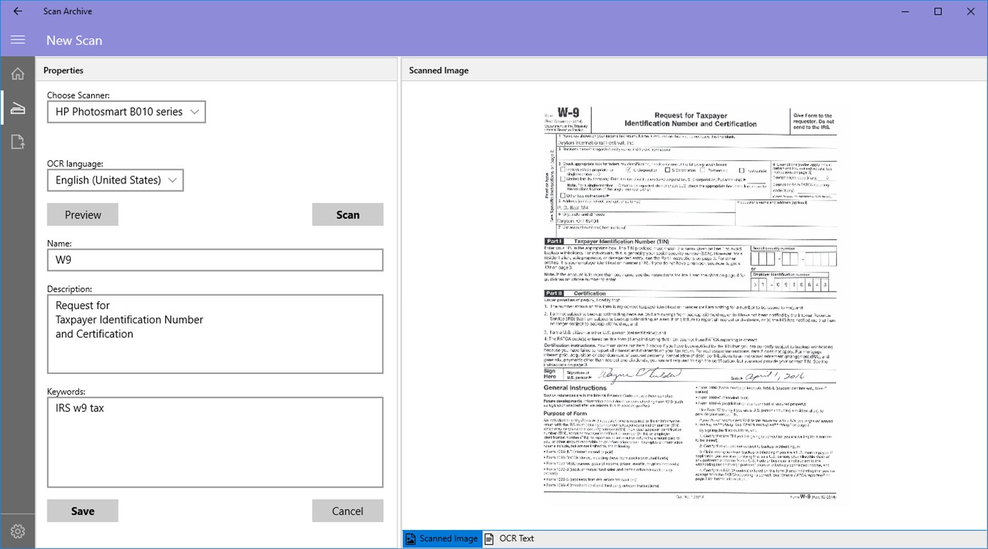Select the Home icon in the sidebar

18,73
